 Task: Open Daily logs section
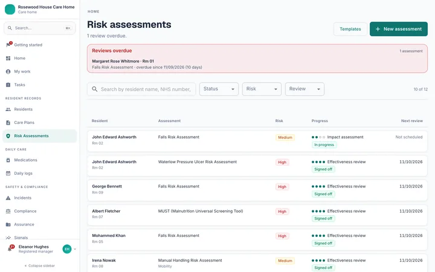(x=40, y=173)
